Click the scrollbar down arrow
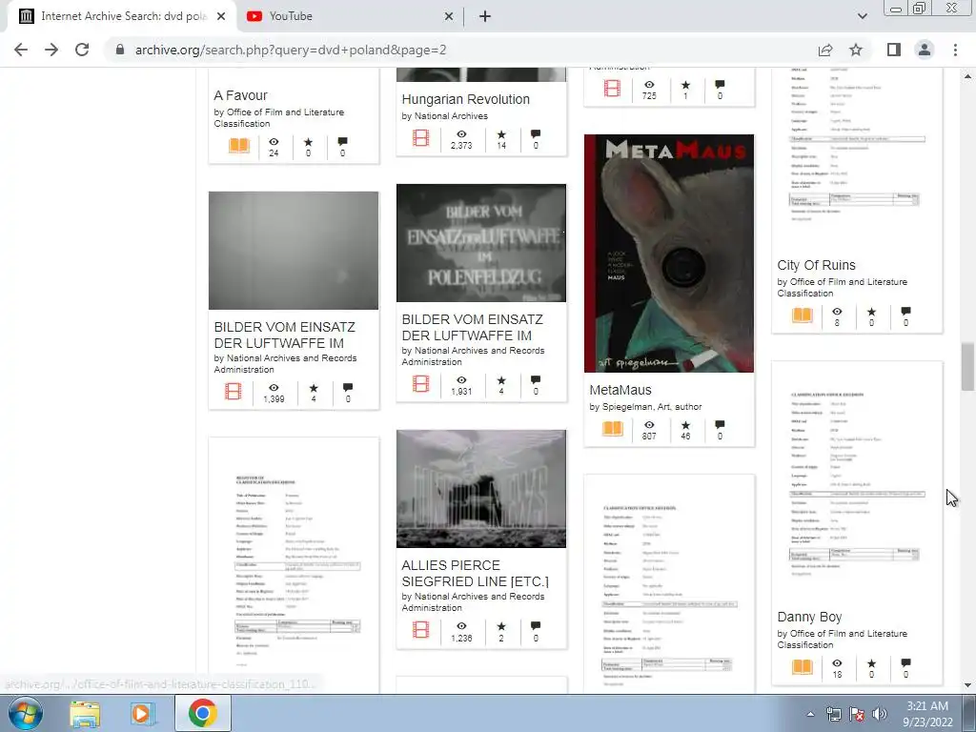The width and height of the screenshot is (976, 732). click(967, 685)
